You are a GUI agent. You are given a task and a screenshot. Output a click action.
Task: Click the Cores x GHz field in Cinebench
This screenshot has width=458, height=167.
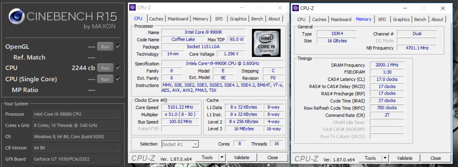pos(76,125)
